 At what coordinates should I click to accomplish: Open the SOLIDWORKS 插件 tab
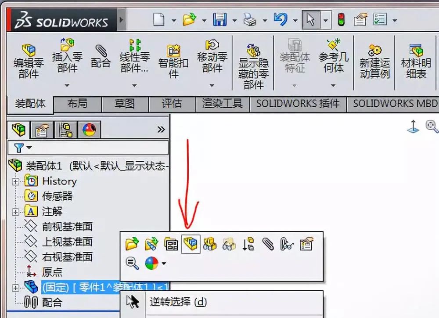coord(297,104)
